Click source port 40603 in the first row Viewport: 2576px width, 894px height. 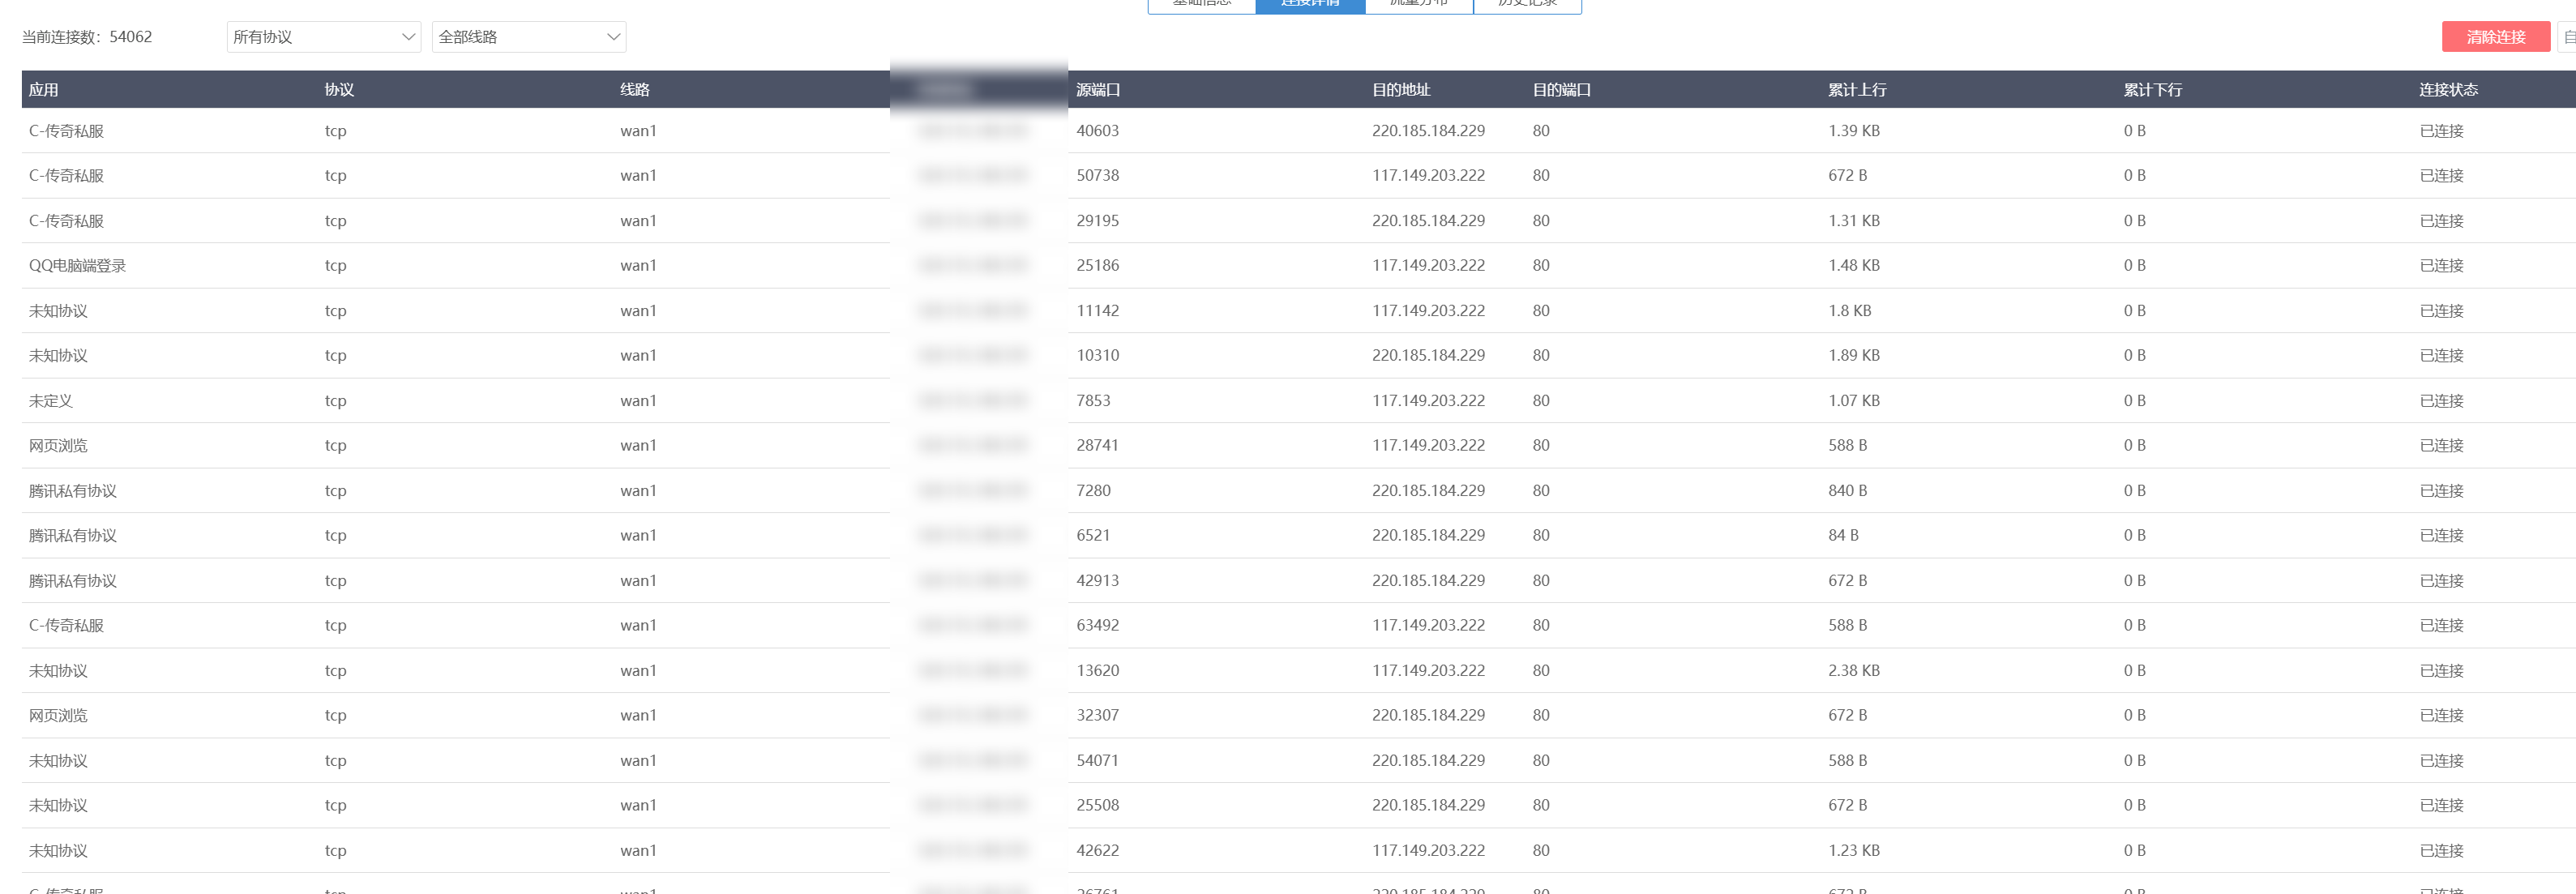tap(1097, 130)
